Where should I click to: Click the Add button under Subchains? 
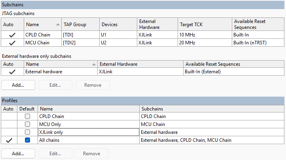(x=18, y=85)
